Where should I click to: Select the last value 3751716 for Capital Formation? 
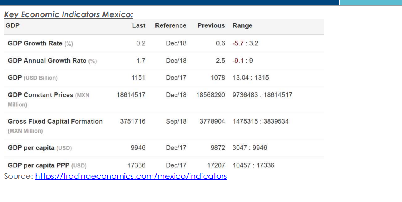click(x=133, y=121)
